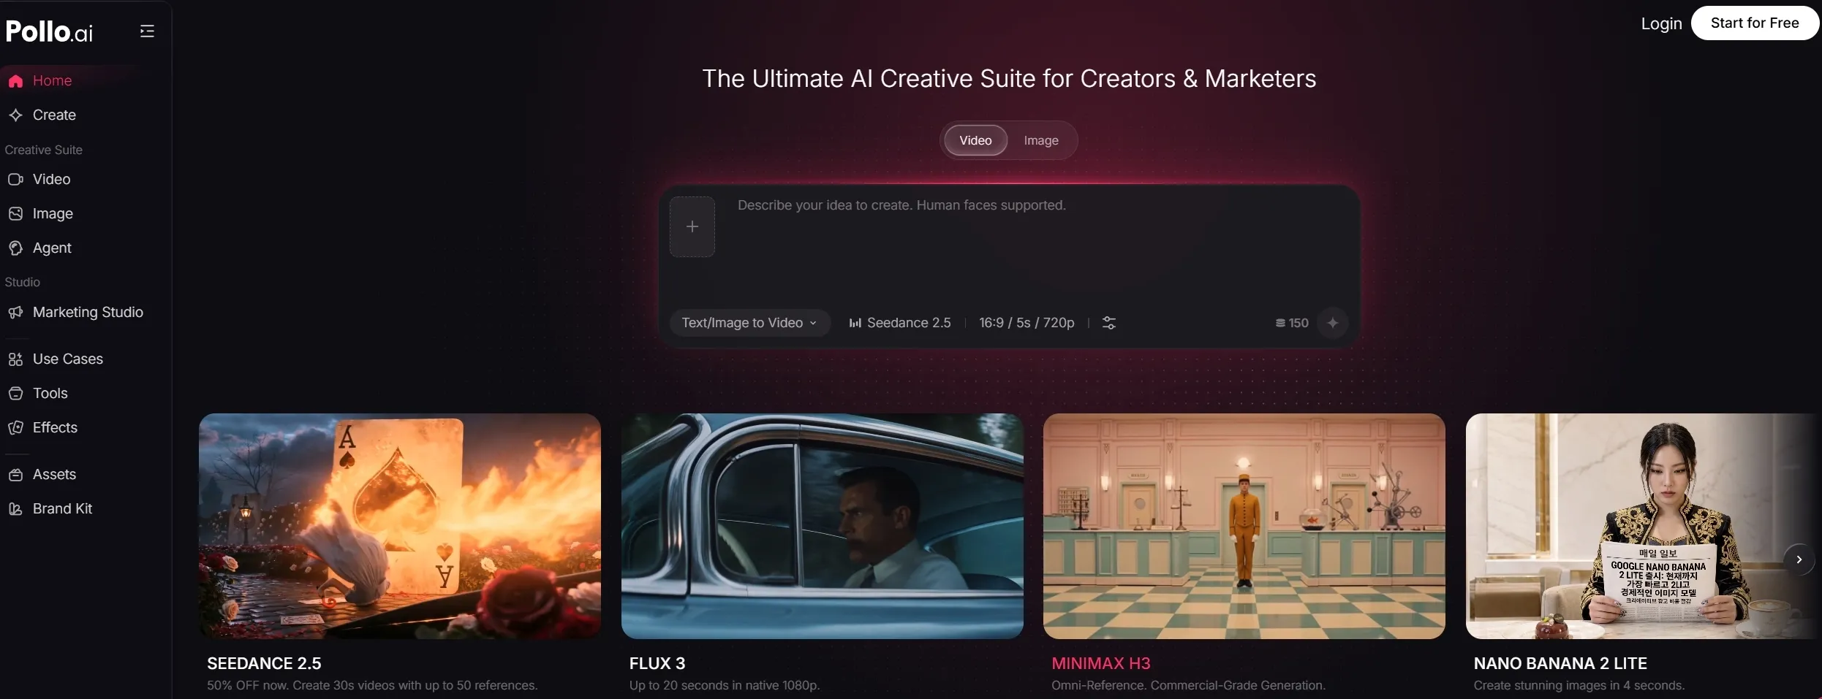The image size is (1822, 699).
Task: Click the Ultimate AI Creative Suite headline
Action: click(x=1009, y=78)
